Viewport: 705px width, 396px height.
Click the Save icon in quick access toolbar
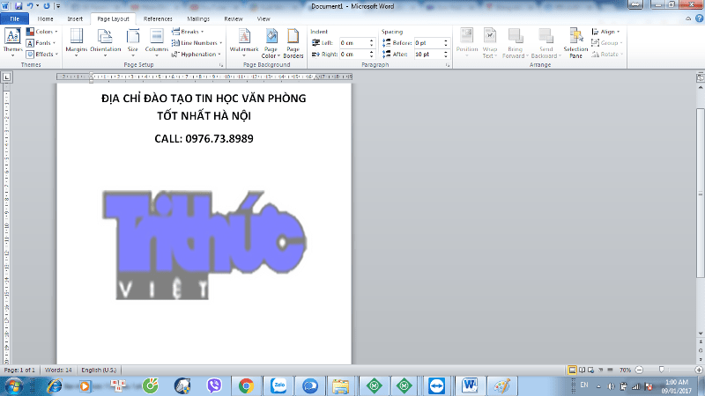point(19,6)
